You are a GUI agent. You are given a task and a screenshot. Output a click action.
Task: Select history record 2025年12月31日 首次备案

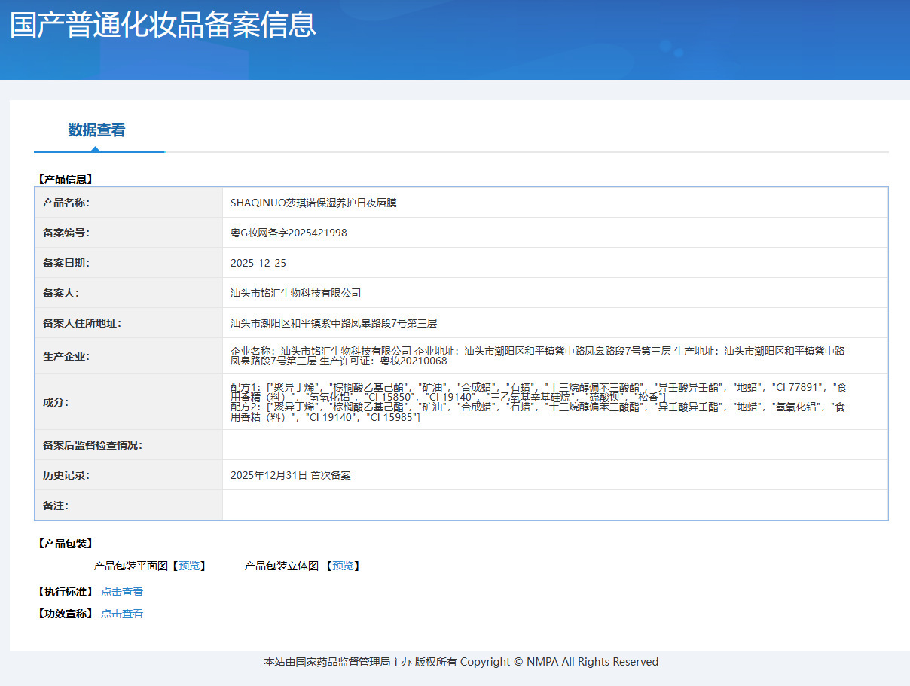pos(291,475)
